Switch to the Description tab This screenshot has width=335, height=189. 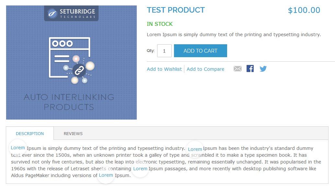(x=30, y=133)
